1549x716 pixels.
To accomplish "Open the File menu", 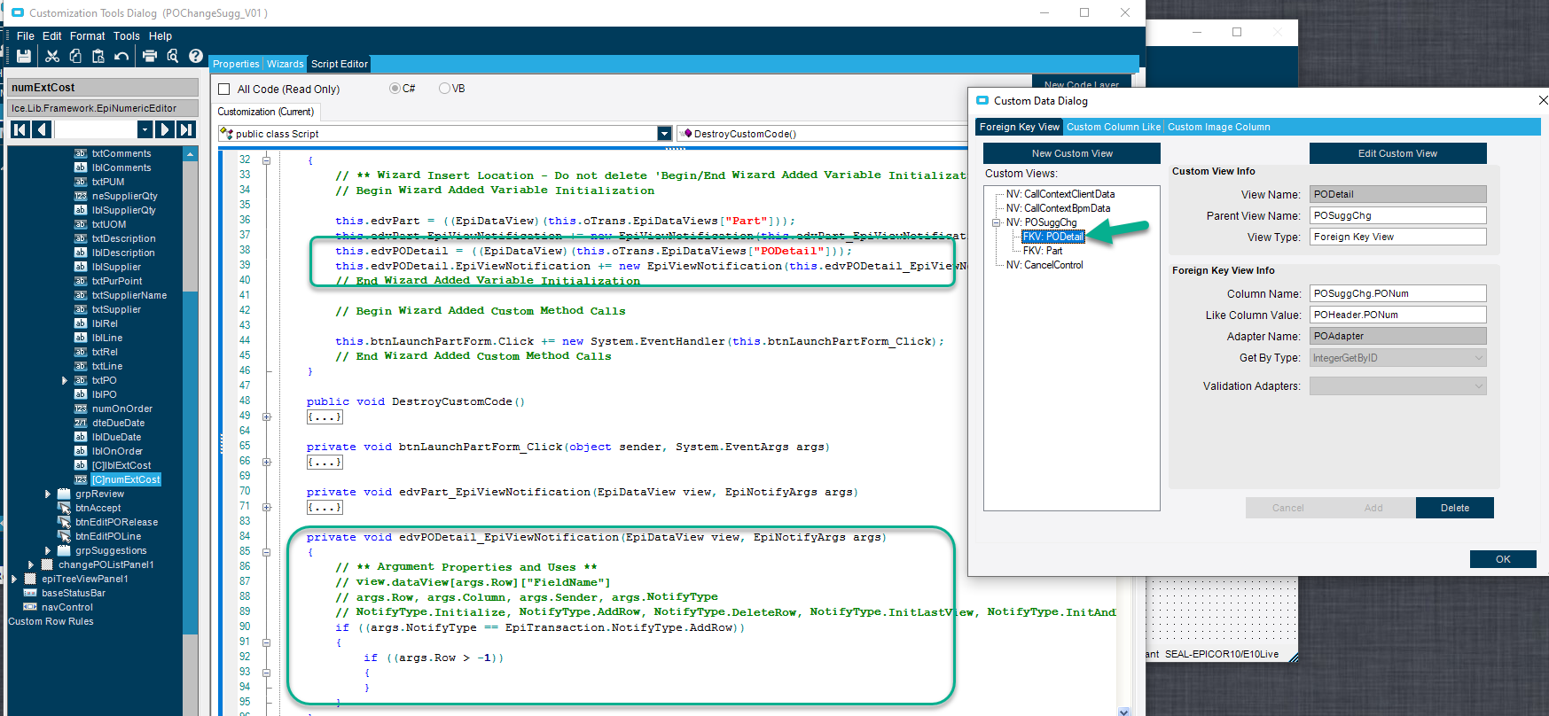I will 26,36.
